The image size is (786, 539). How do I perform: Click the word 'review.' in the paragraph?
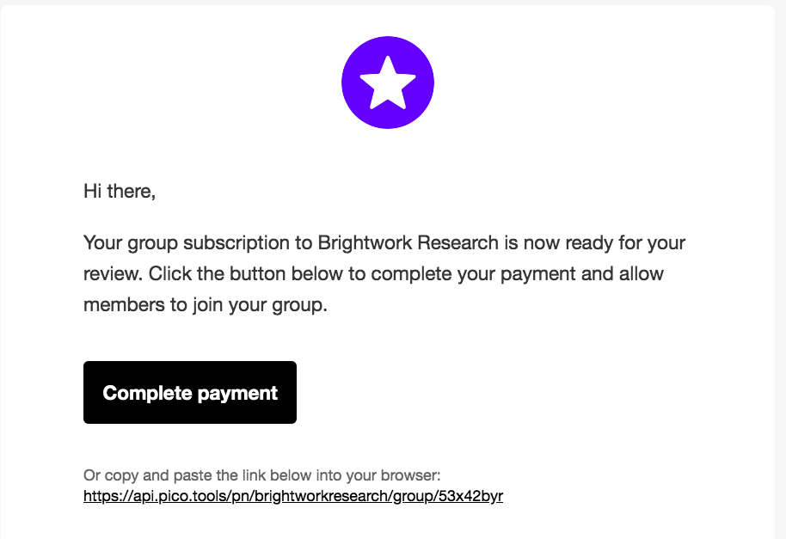tap(114, 274)
